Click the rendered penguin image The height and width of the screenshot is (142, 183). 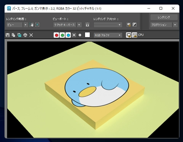click(x=97, y=88)
